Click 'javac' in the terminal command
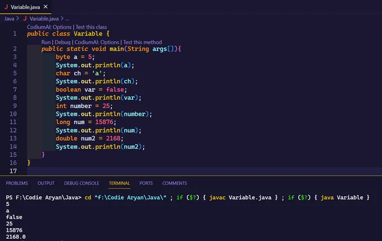 tap(217, 197)
